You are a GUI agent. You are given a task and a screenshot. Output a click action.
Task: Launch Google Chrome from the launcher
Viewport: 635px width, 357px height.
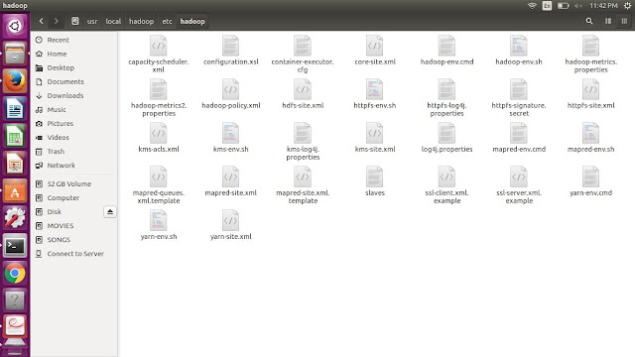click(x=15, y=274)
